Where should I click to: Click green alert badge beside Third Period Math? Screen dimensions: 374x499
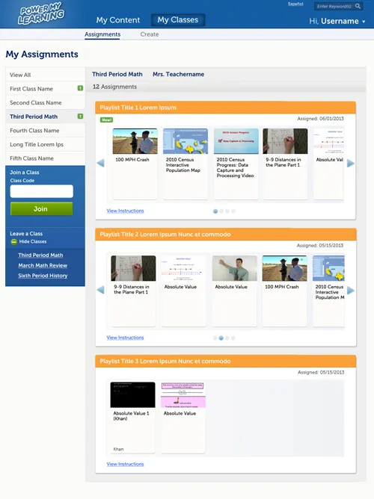pos(80,116)
